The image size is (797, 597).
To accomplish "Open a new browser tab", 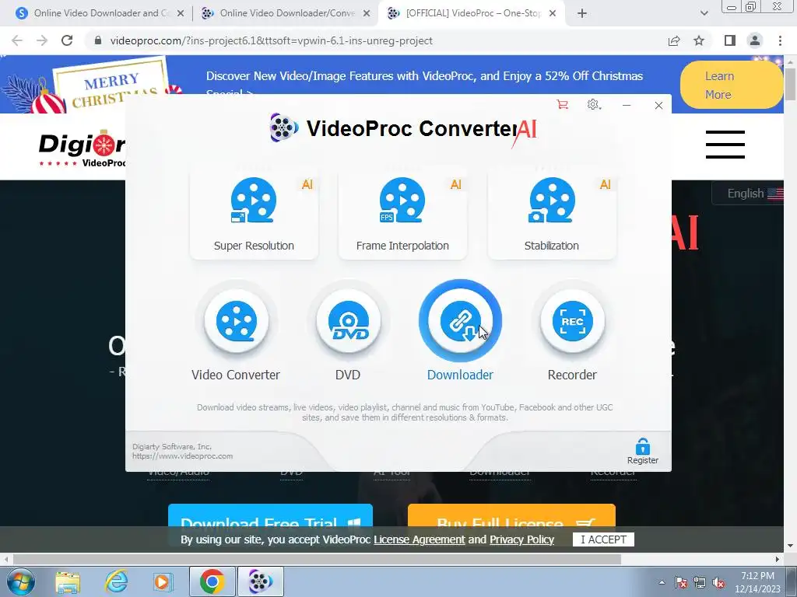I will (582, 13).
